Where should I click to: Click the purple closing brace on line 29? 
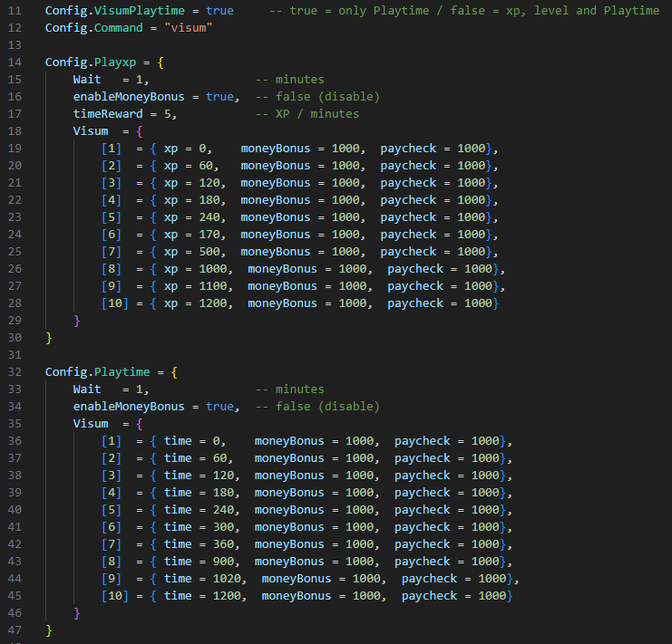(77, 321)
